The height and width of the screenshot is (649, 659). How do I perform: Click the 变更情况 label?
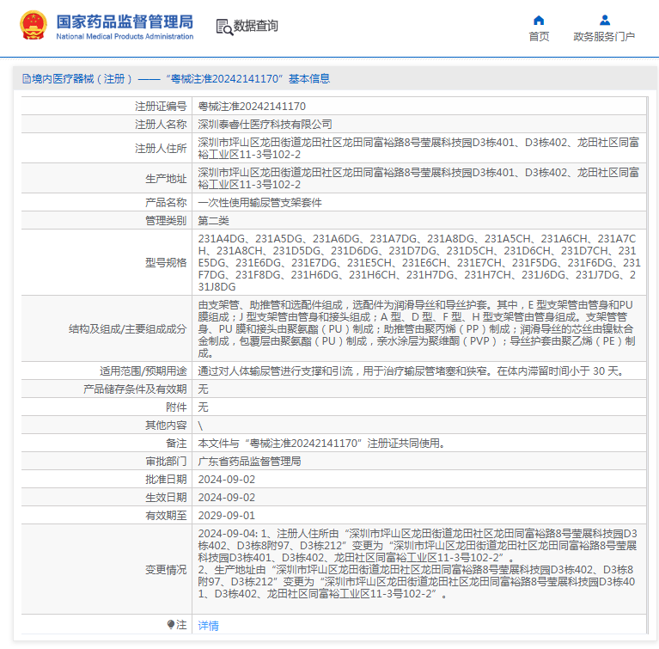[166, 570]
